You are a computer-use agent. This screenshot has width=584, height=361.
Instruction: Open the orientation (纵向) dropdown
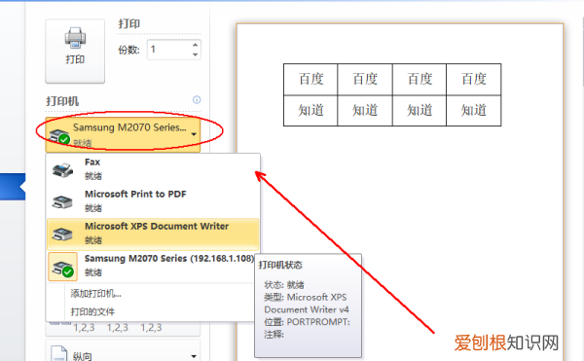pos(123,350)
